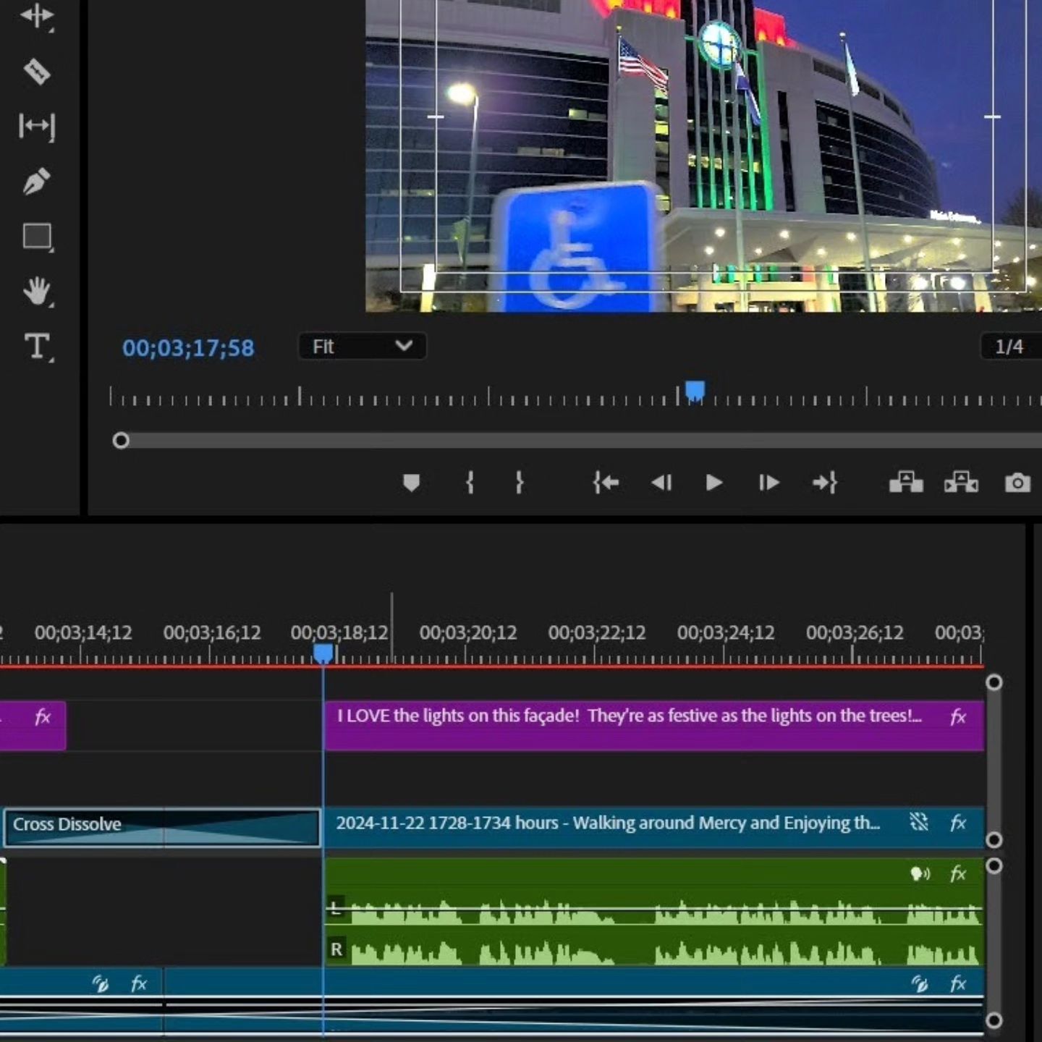Image resolution: width=1042 pixels, height=1042 pixels.
Task: Select the Rectangle tool
Action: tap(38, 237)
